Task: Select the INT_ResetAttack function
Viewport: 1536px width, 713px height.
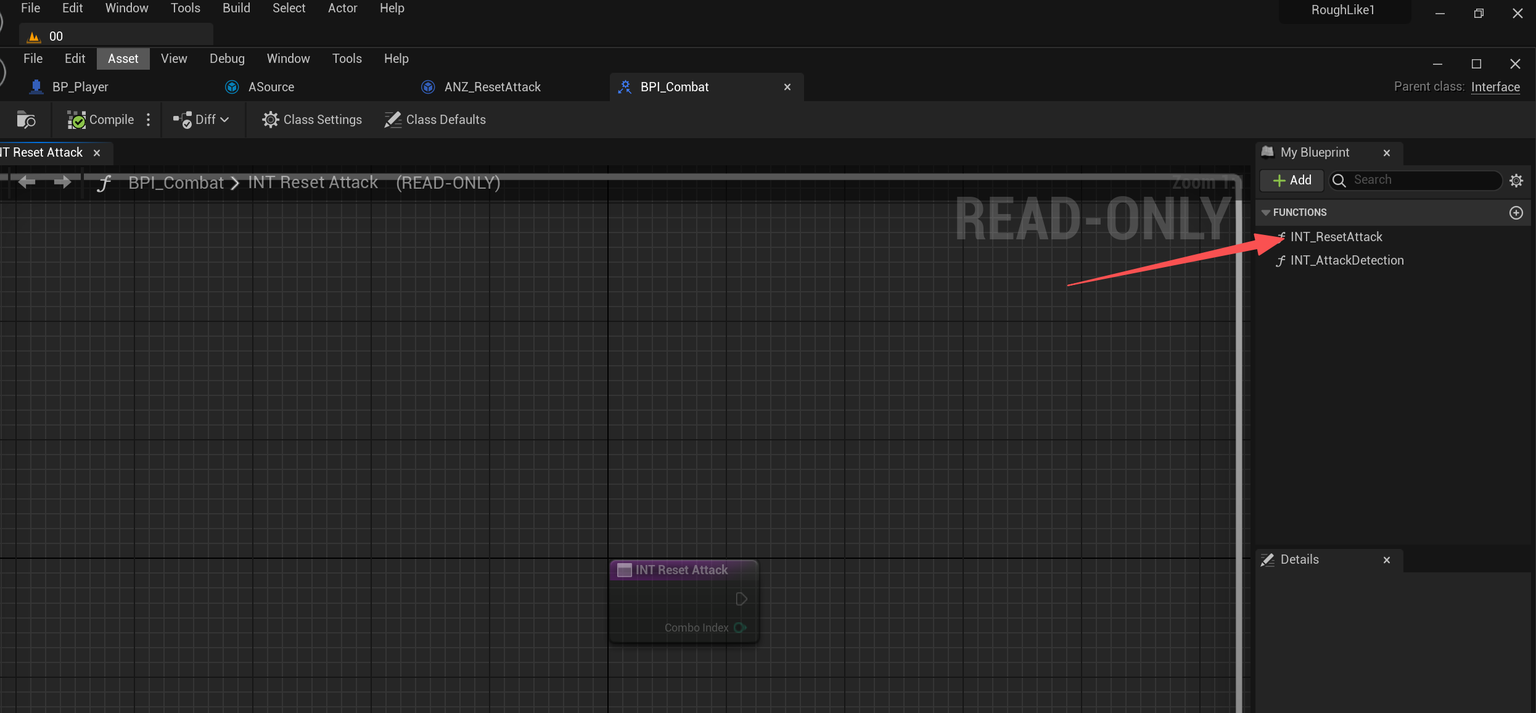Action: click(1336, 237)
